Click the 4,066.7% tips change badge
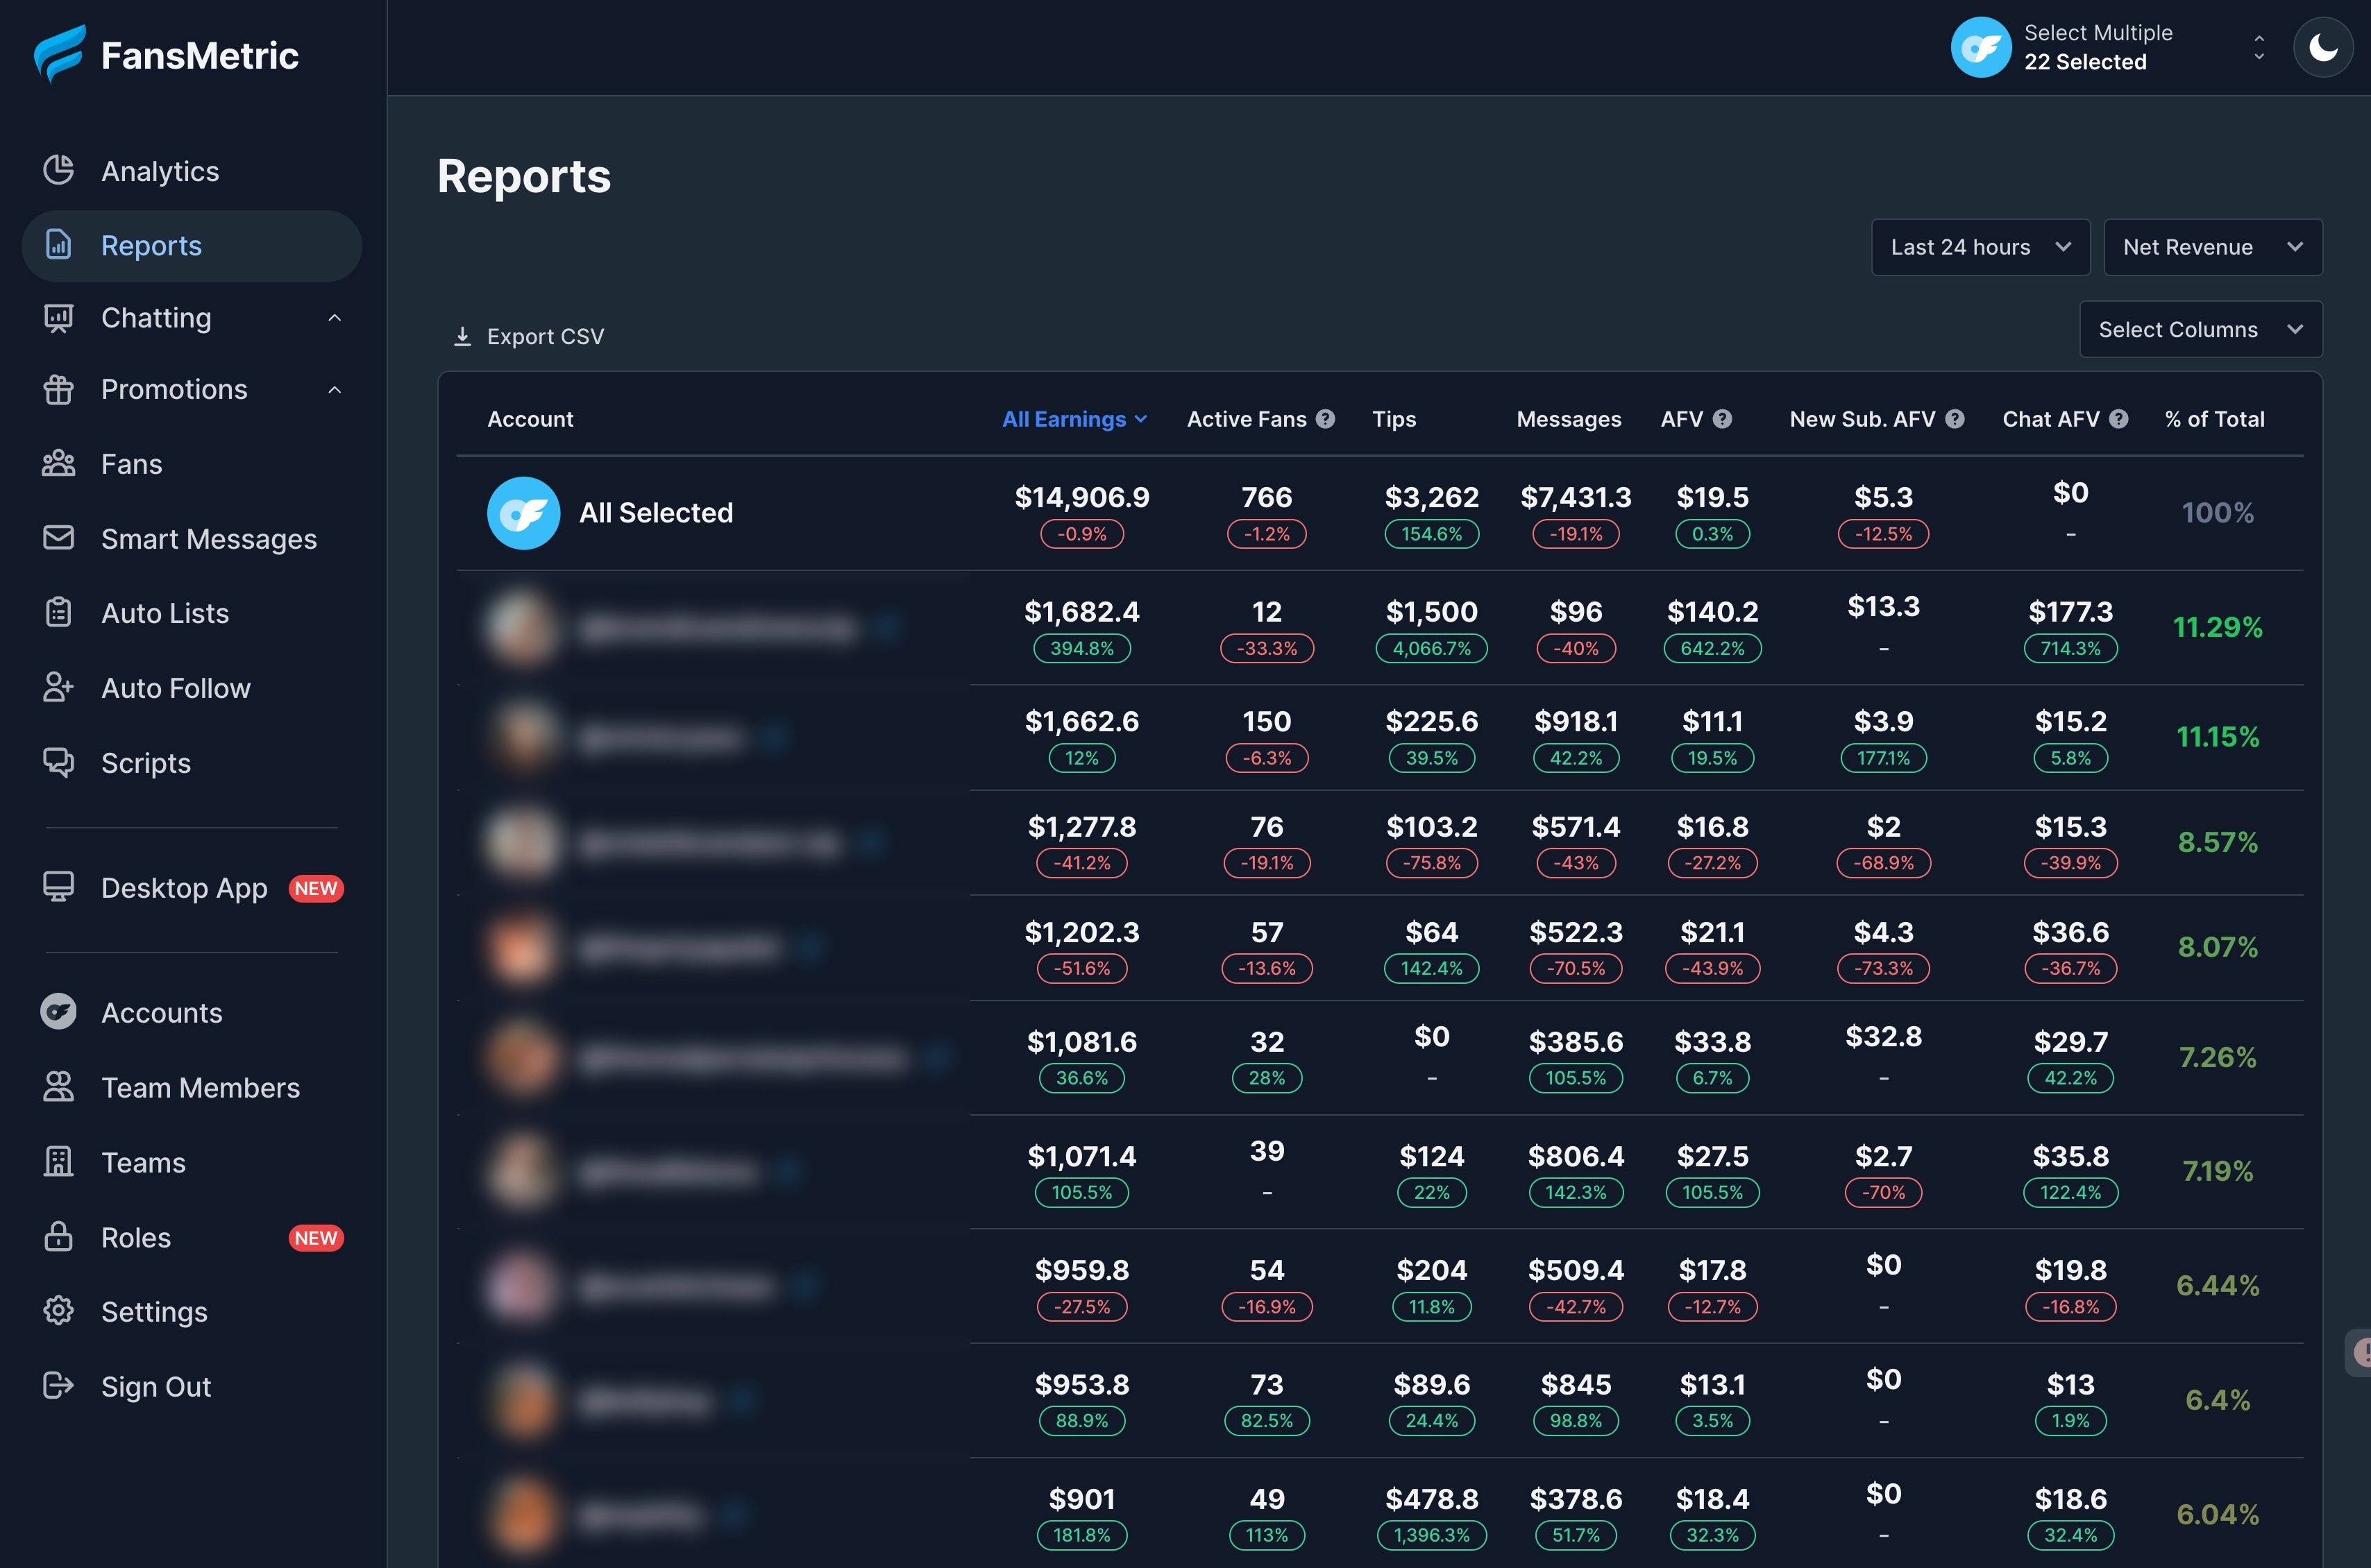The width and height of the screenshot is (2371, 1568). tap(1432, 648)
